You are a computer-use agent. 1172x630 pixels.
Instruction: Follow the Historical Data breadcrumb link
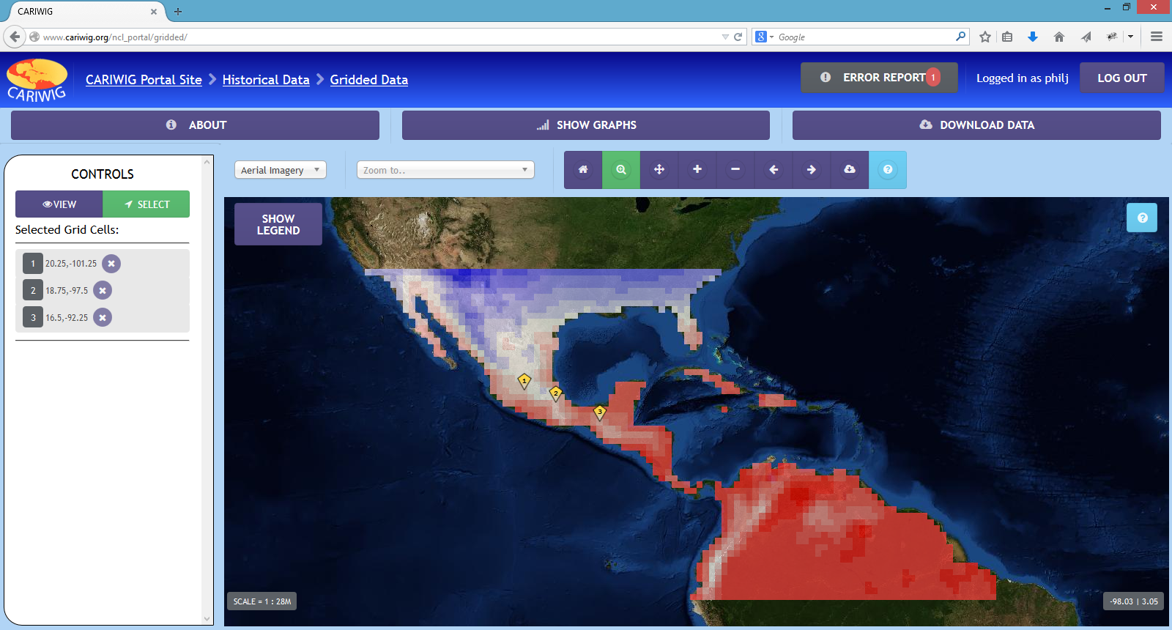[266, 80]
